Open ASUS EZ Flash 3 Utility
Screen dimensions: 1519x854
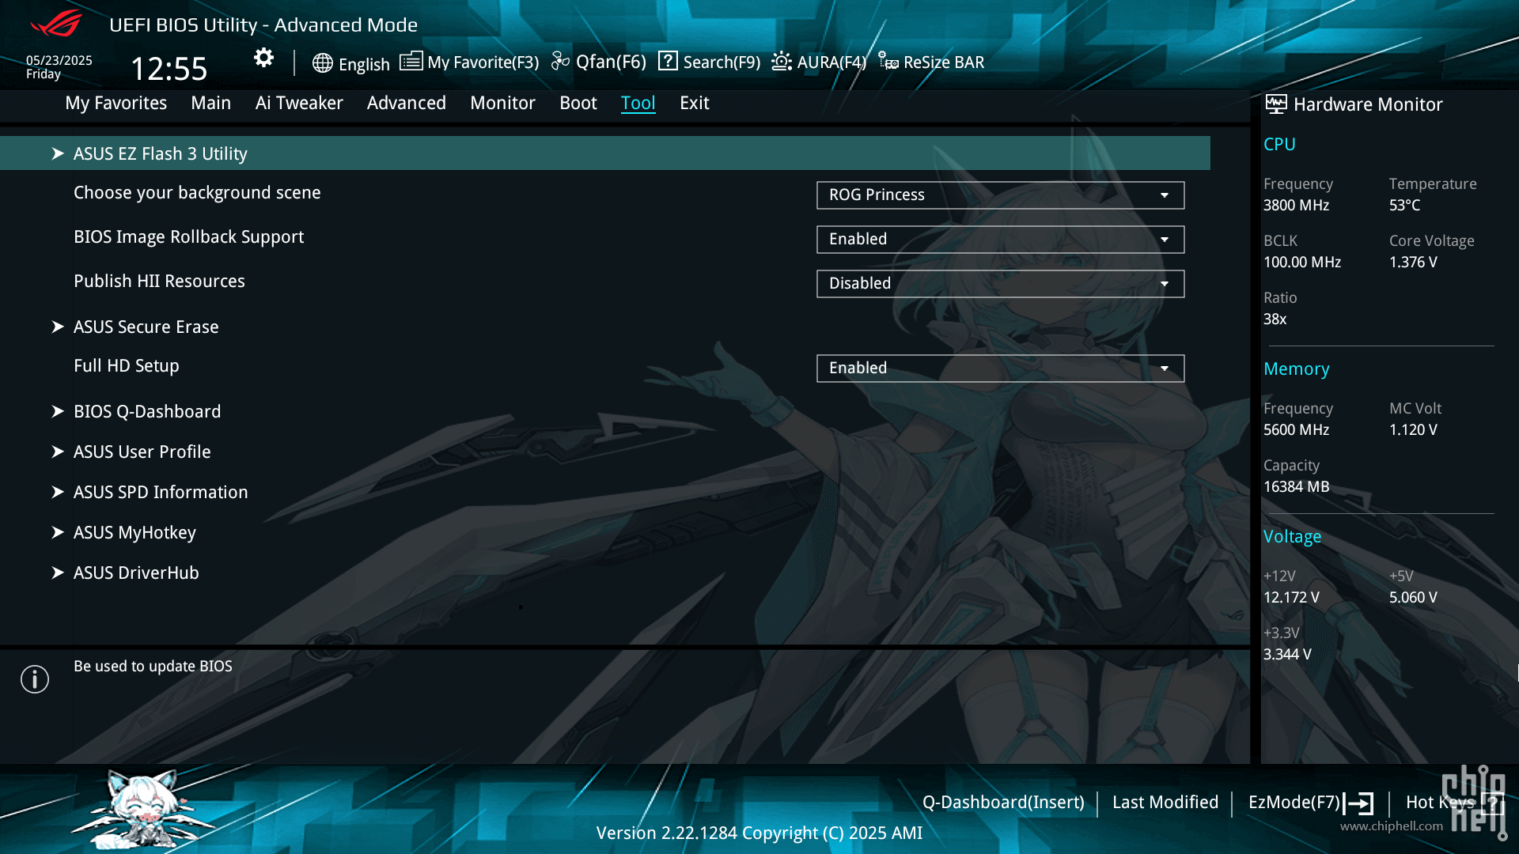coord(605,153)
